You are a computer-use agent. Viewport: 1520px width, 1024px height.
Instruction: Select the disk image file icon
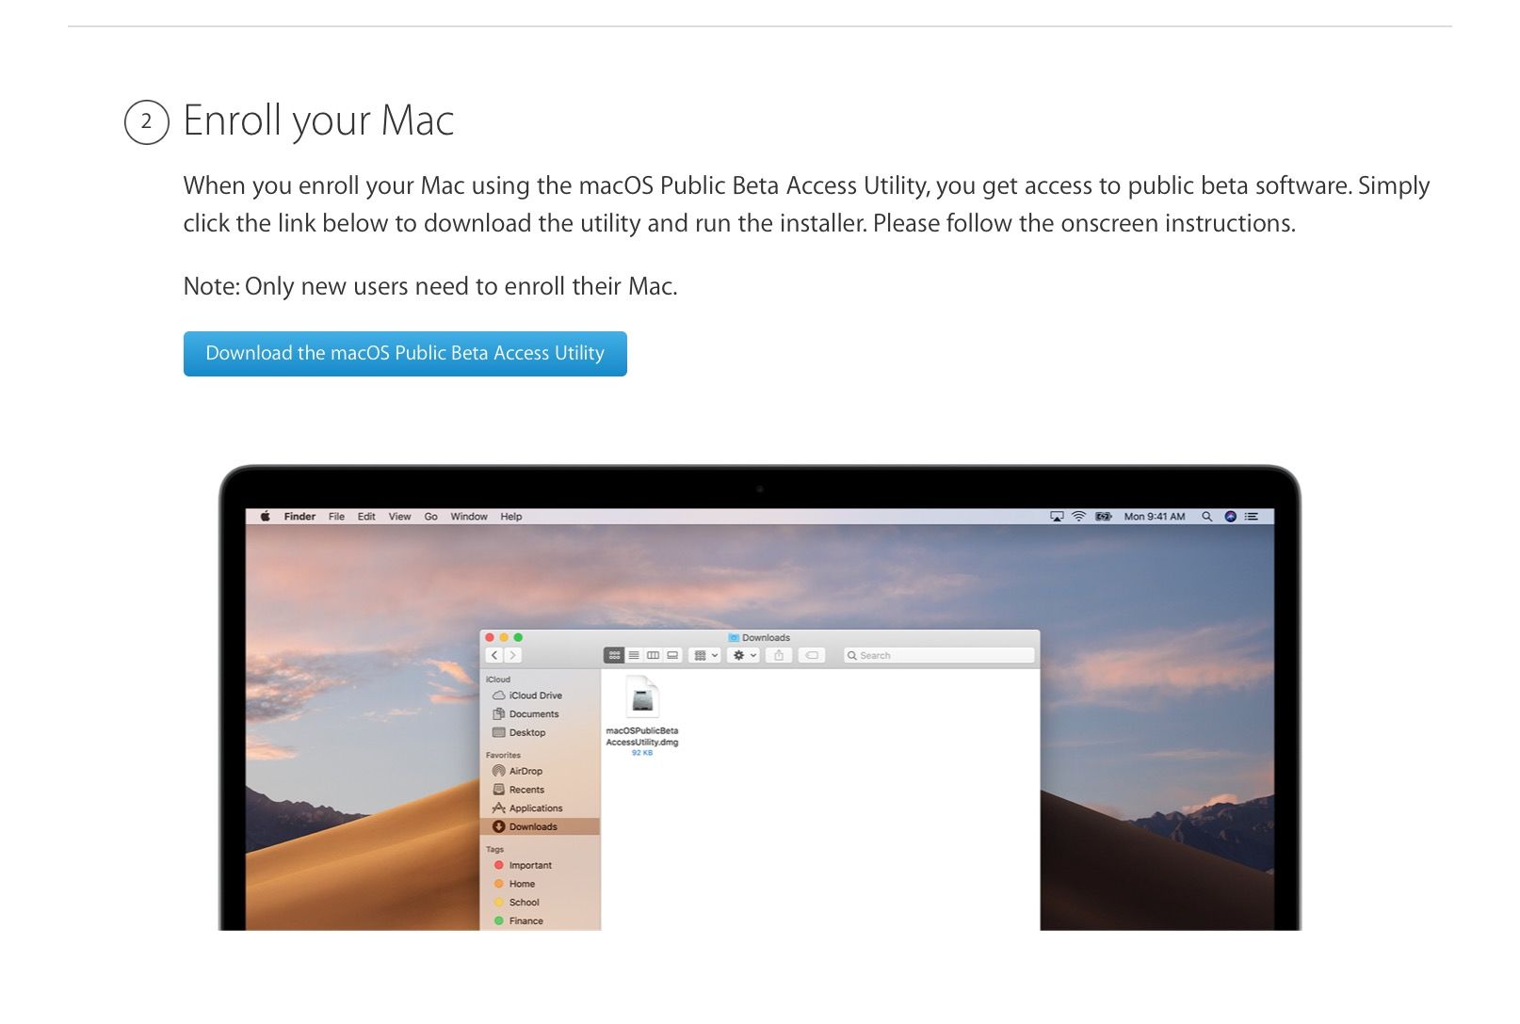pos(642,698)
